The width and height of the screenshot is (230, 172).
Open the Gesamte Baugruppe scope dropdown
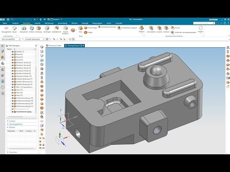pyautogui.click(x=34, y=39)
